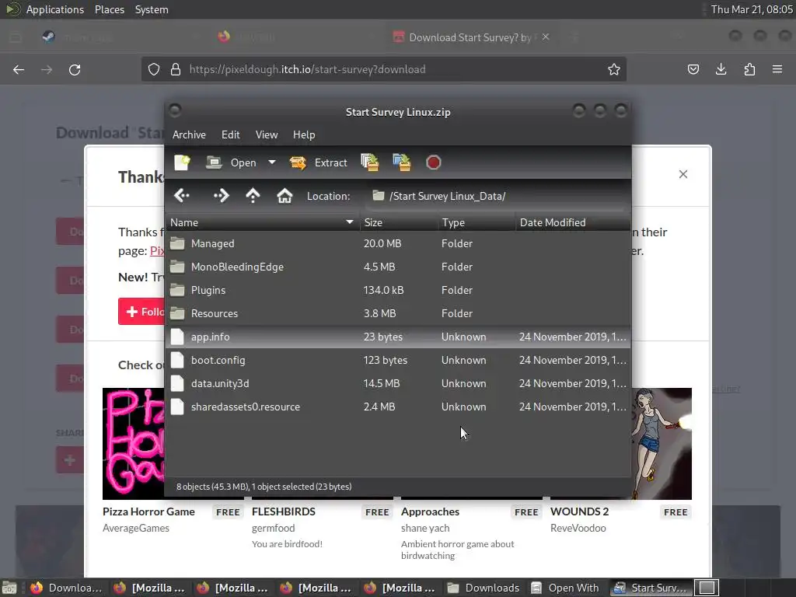Select the boot.config file
Viewport: 796px width, 597px height.
398,361
